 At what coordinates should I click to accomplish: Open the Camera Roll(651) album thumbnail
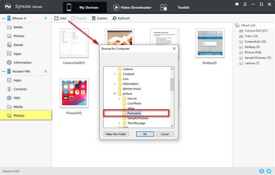(x=74, y=43)
